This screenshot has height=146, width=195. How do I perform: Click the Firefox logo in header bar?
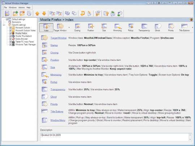(x=191, y=19)
